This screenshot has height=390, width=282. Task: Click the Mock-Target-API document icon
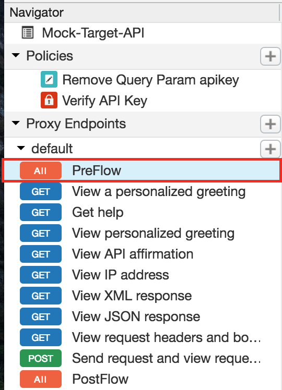(28, 33)
